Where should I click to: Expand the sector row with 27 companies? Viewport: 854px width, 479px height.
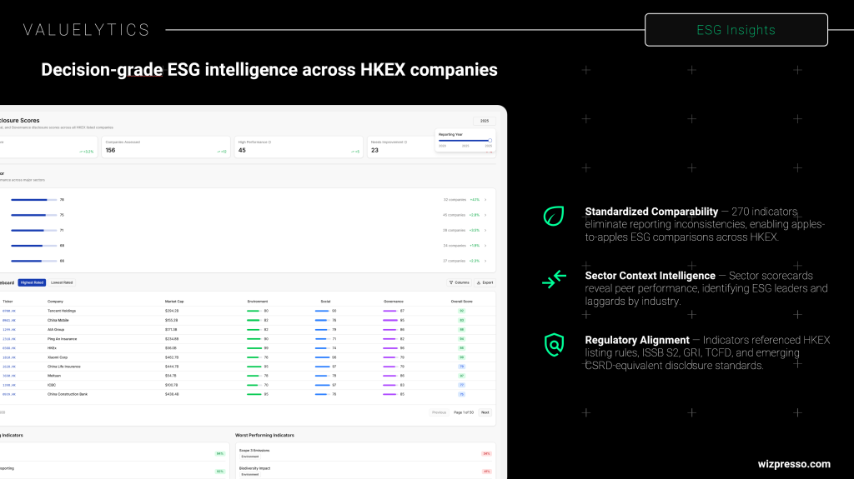point(486,261)
